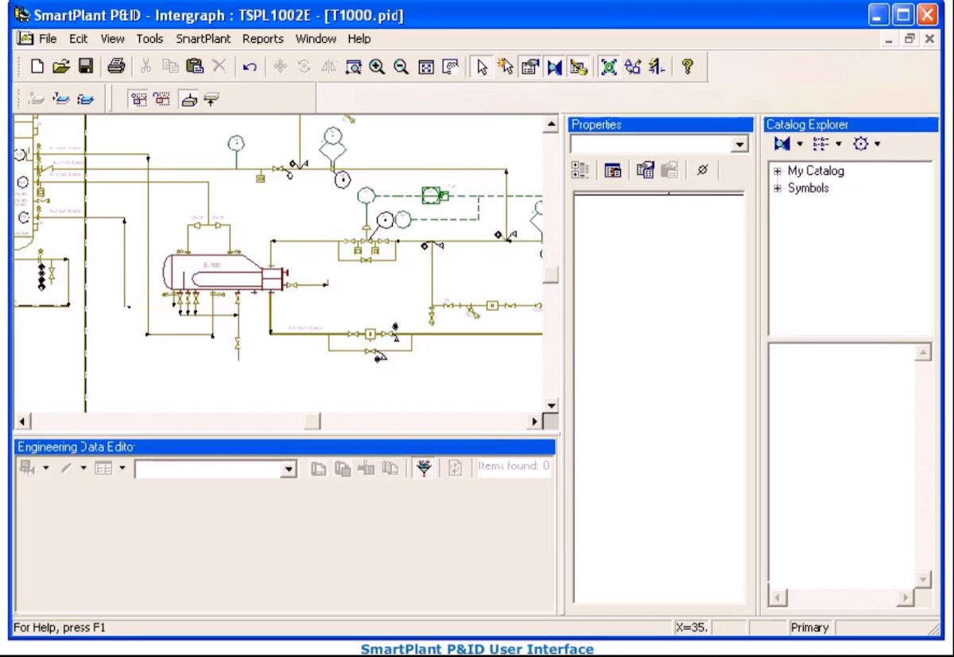This screenshot has width=954, height=657.
Task: Open the Engineering Data Editor combo box
Action: tap(289, 470)
